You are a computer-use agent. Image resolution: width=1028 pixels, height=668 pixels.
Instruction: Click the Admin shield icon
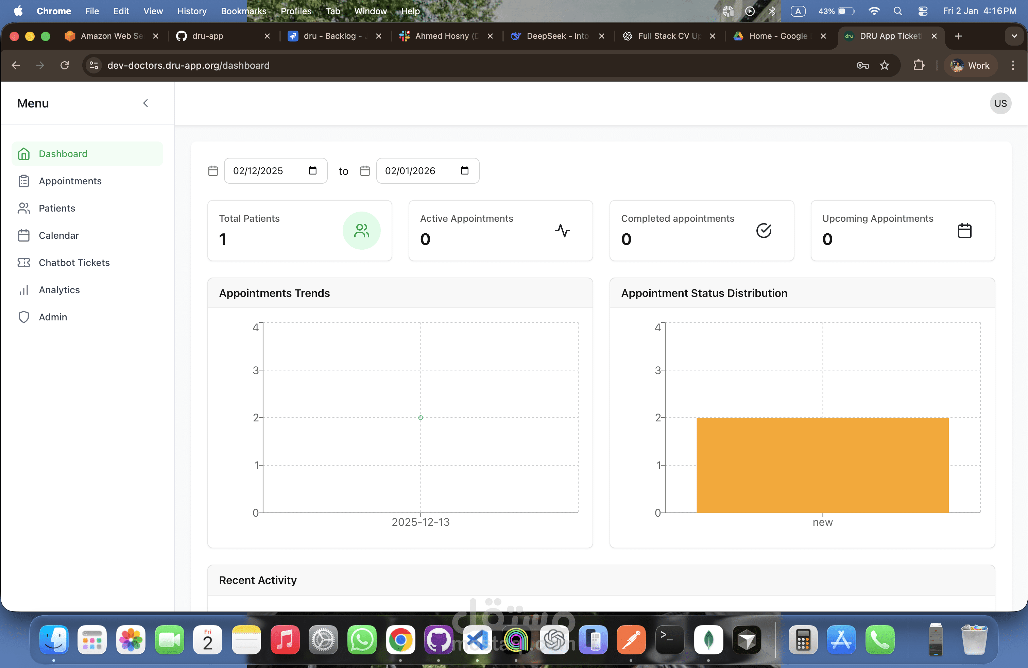pyautogui.click(x=24, y=317)
